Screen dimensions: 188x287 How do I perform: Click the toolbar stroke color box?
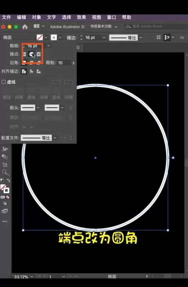(6, 190)
